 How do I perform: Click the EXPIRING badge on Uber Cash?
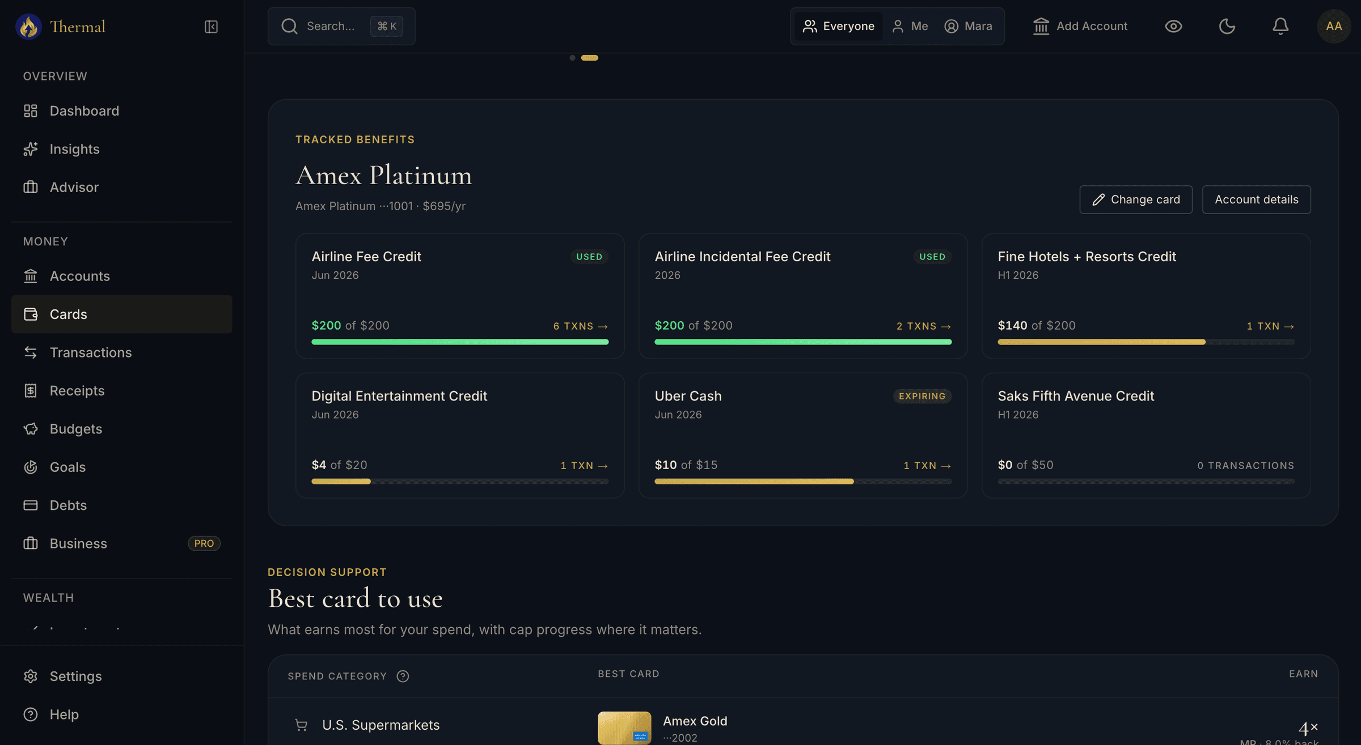tap(922, 396)
